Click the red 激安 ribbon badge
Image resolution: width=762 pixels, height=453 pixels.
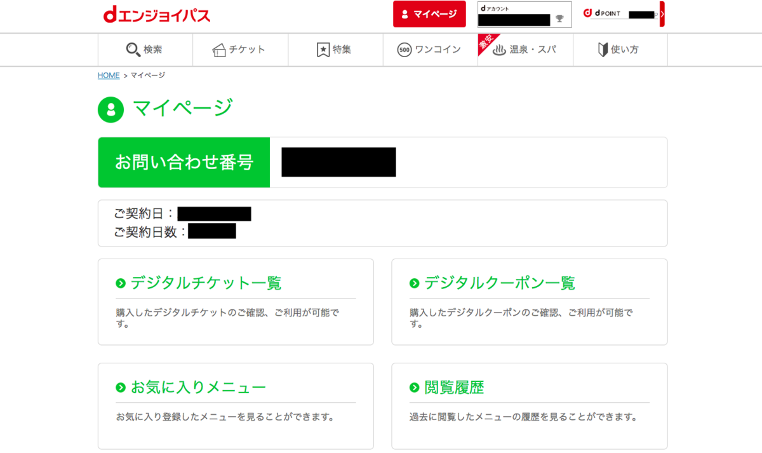click(x=486, y=43)
